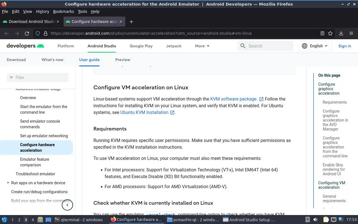
Task: Open the Edit menu
Action: (16, 11)
